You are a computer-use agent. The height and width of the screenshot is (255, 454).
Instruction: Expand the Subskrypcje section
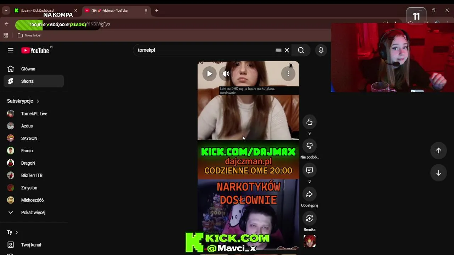pyautogui.click(x=23, y=101)
